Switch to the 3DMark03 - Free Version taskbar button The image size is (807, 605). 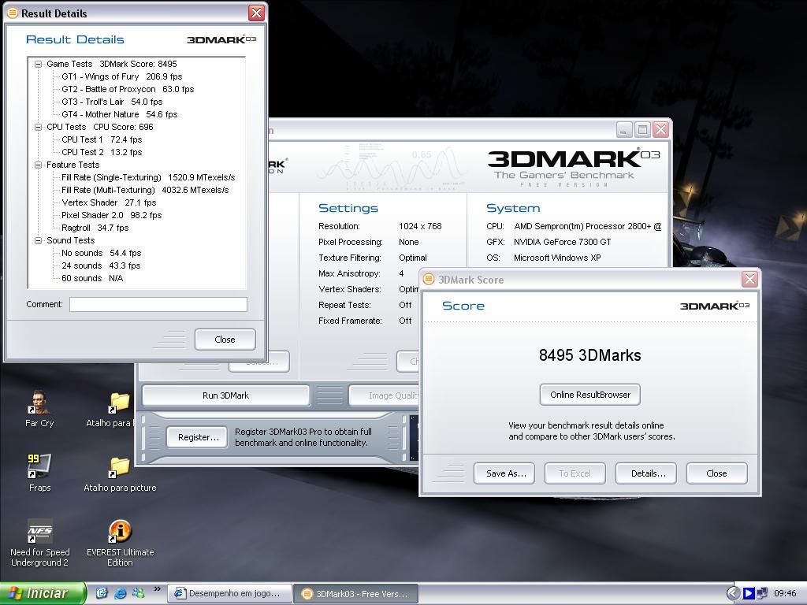click(355, 593)
